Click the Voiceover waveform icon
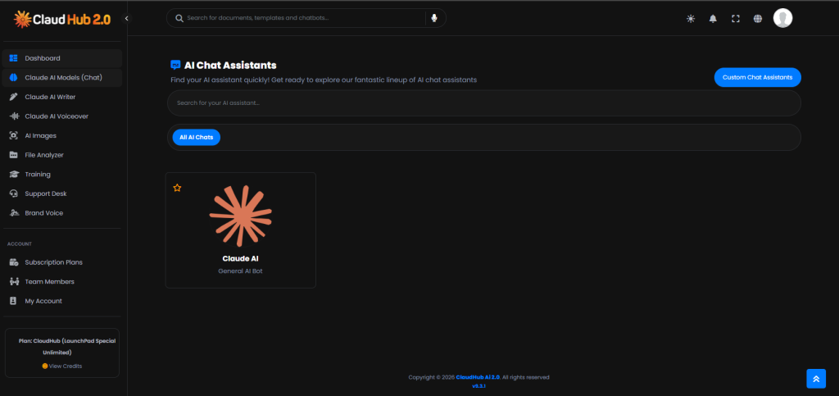Viewport: 839px width, 396px height. coord(14,116)
